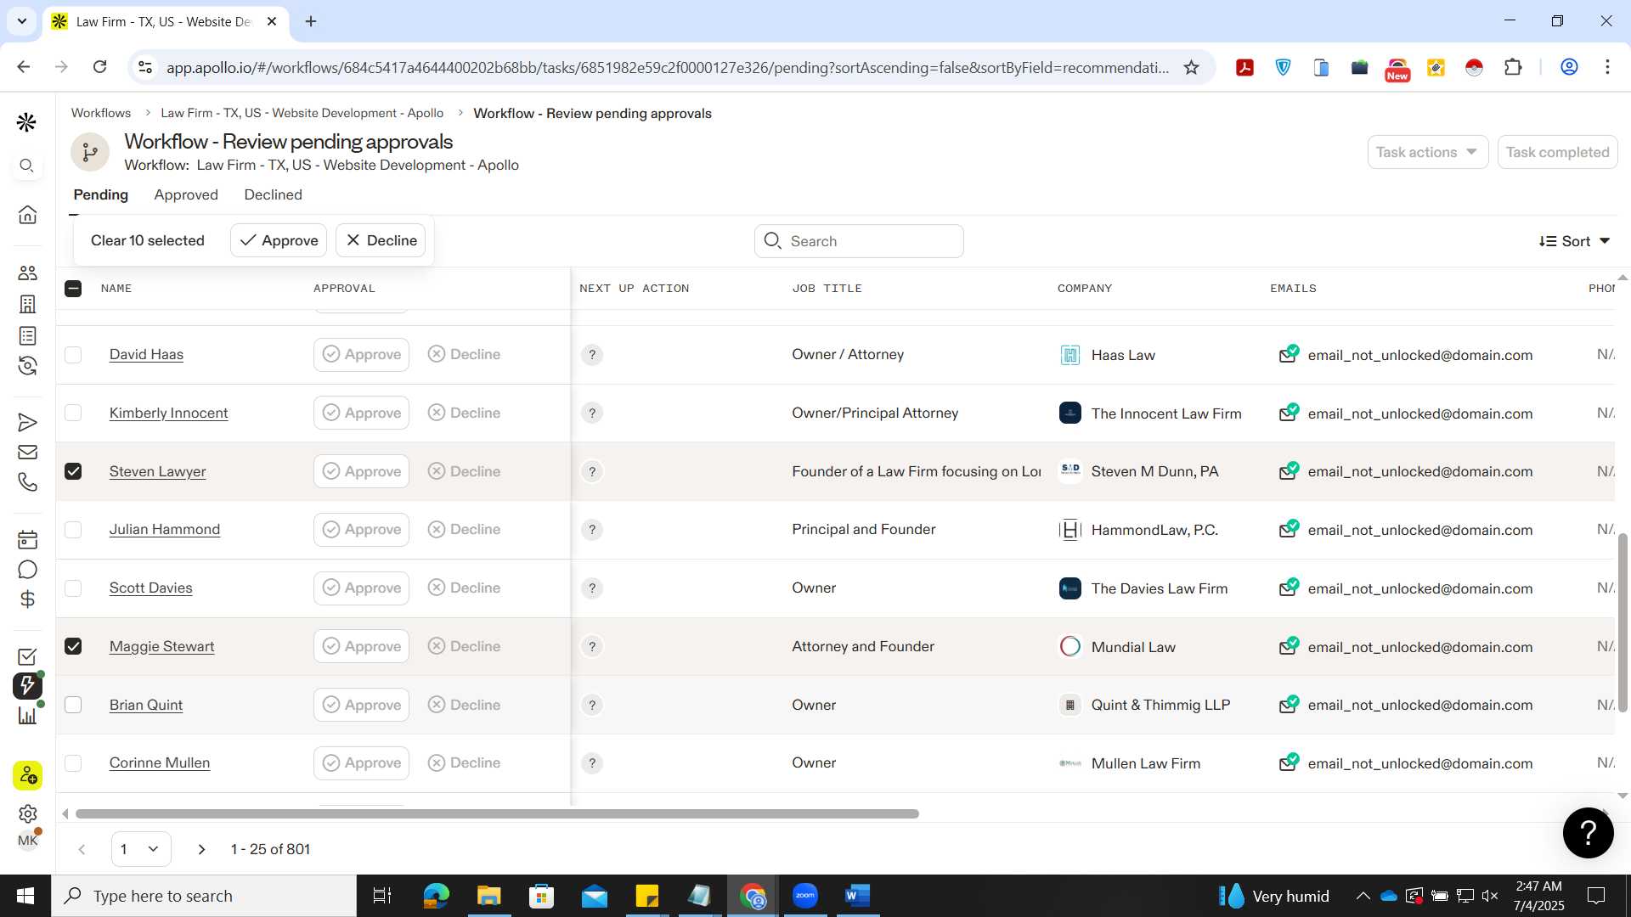Image resolution: width=1631 pixels, height=917 pixels.
Task: Go to the next page of results
Action: coord(201,849)
